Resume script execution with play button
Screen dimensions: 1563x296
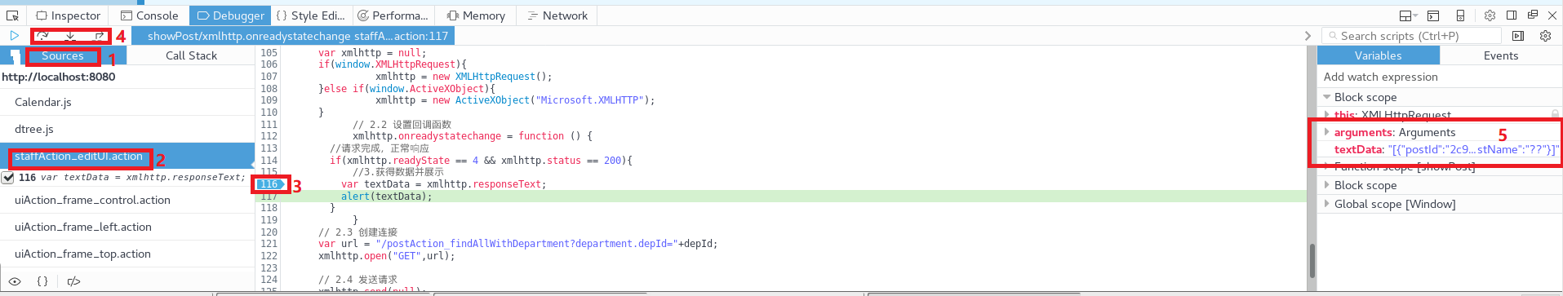(14, 36)
